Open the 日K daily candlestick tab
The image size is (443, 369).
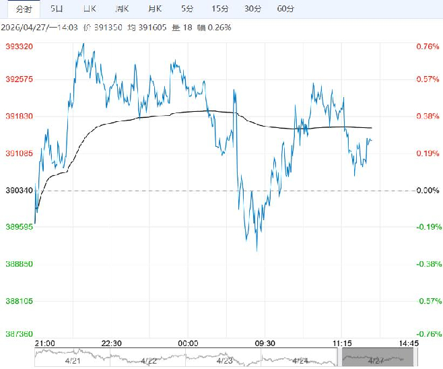click(89, 9)
